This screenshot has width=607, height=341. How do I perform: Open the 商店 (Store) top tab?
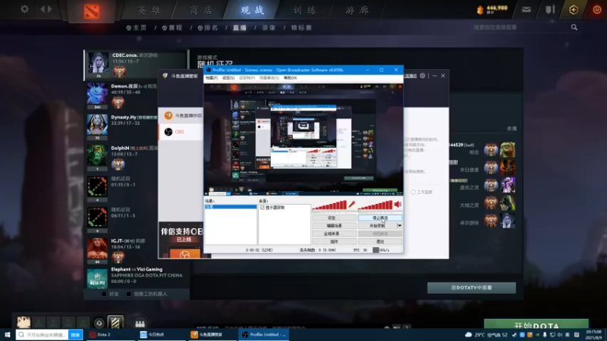point(200,10)
